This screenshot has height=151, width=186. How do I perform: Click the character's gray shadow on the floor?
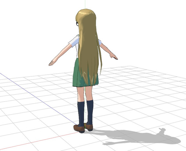(x=135, y=136)
